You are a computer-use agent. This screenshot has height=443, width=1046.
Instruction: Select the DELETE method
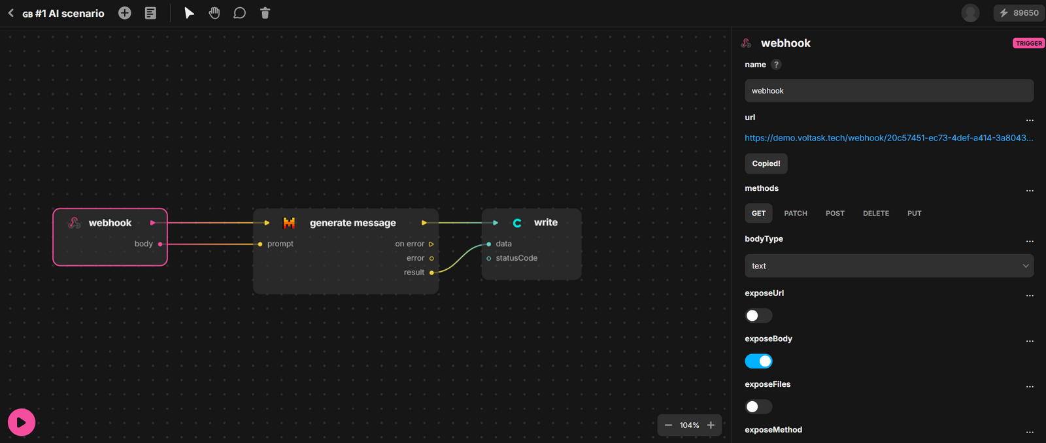click(876, 214)
